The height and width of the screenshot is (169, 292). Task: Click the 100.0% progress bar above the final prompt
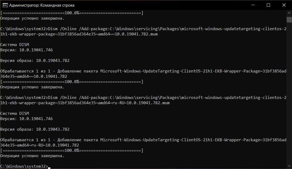pos(72,150)
